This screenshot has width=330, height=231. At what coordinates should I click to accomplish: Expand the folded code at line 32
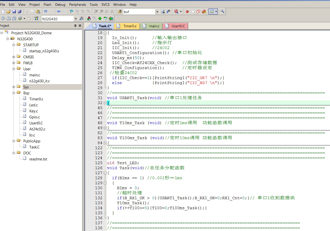[105, 103]
